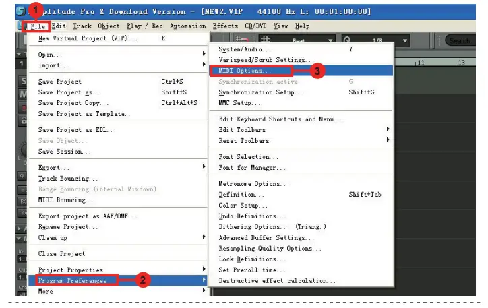This screenshot has height=308, width=488.
Task: Open Edit Keyboard Shortcuts and Menu...
Action: 301,119
